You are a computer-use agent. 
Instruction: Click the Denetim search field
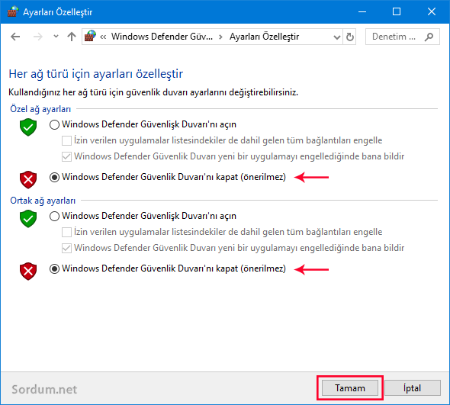[403, 37]
